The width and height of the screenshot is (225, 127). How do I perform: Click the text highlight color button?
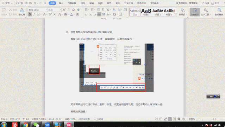pos(65,14)
